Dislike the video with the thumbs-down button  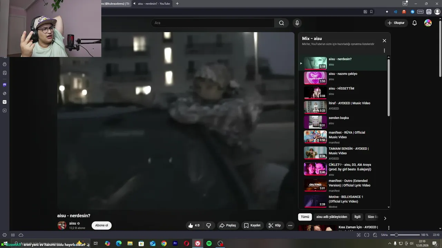click(209, 226)
